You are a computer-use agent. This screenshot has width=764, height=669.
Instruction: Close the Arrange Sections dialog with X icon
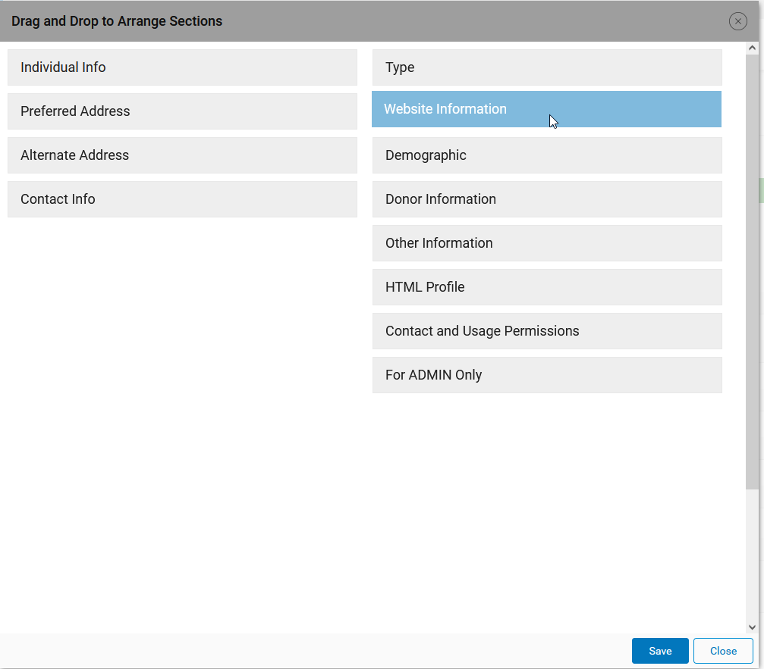pos(737,21)
